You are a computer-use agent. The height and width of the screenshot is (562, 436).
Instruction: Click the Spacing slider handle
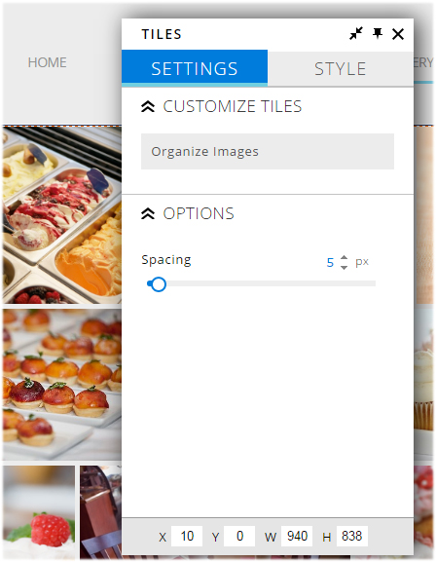click(158, 284)
